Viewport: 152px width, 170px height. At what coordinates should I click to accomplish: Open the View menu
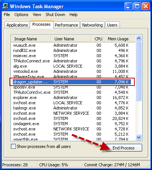click(x=37, y=15)
